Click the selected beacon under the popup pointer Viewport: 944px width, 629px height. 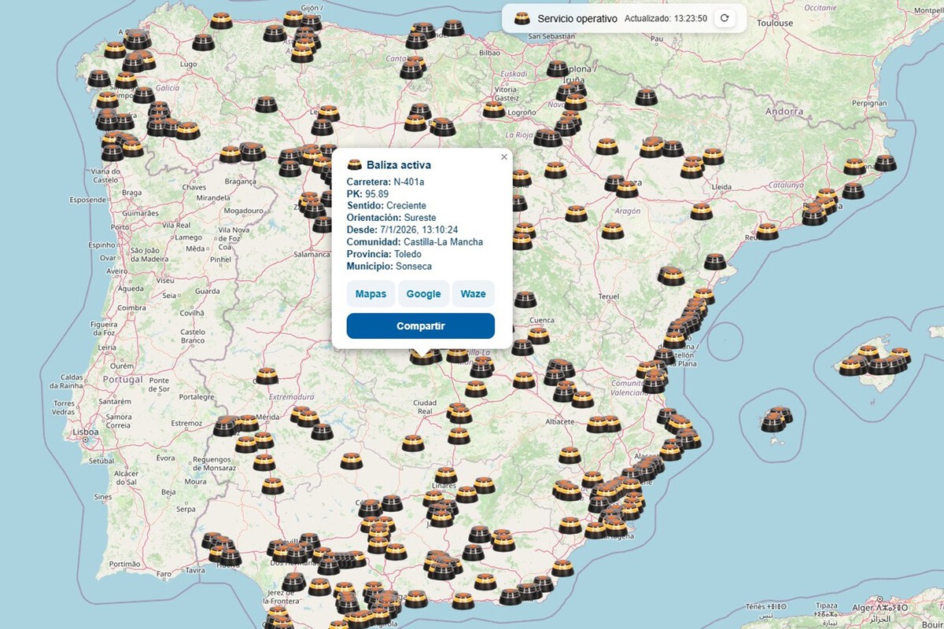click(422, 356)
